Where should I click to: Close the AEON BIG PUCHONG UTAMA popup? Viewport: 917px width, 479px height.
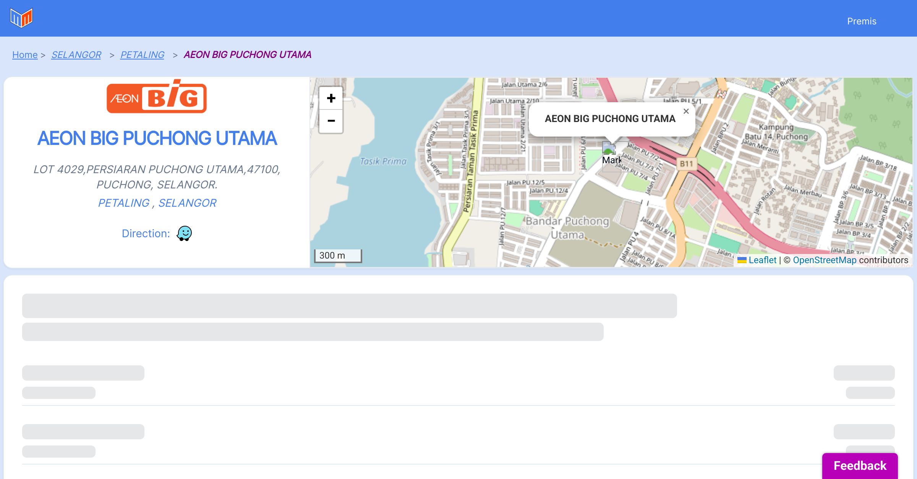[x=686, y=111]
